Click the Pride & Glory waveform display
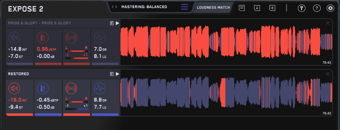 (x=226, y=42)
